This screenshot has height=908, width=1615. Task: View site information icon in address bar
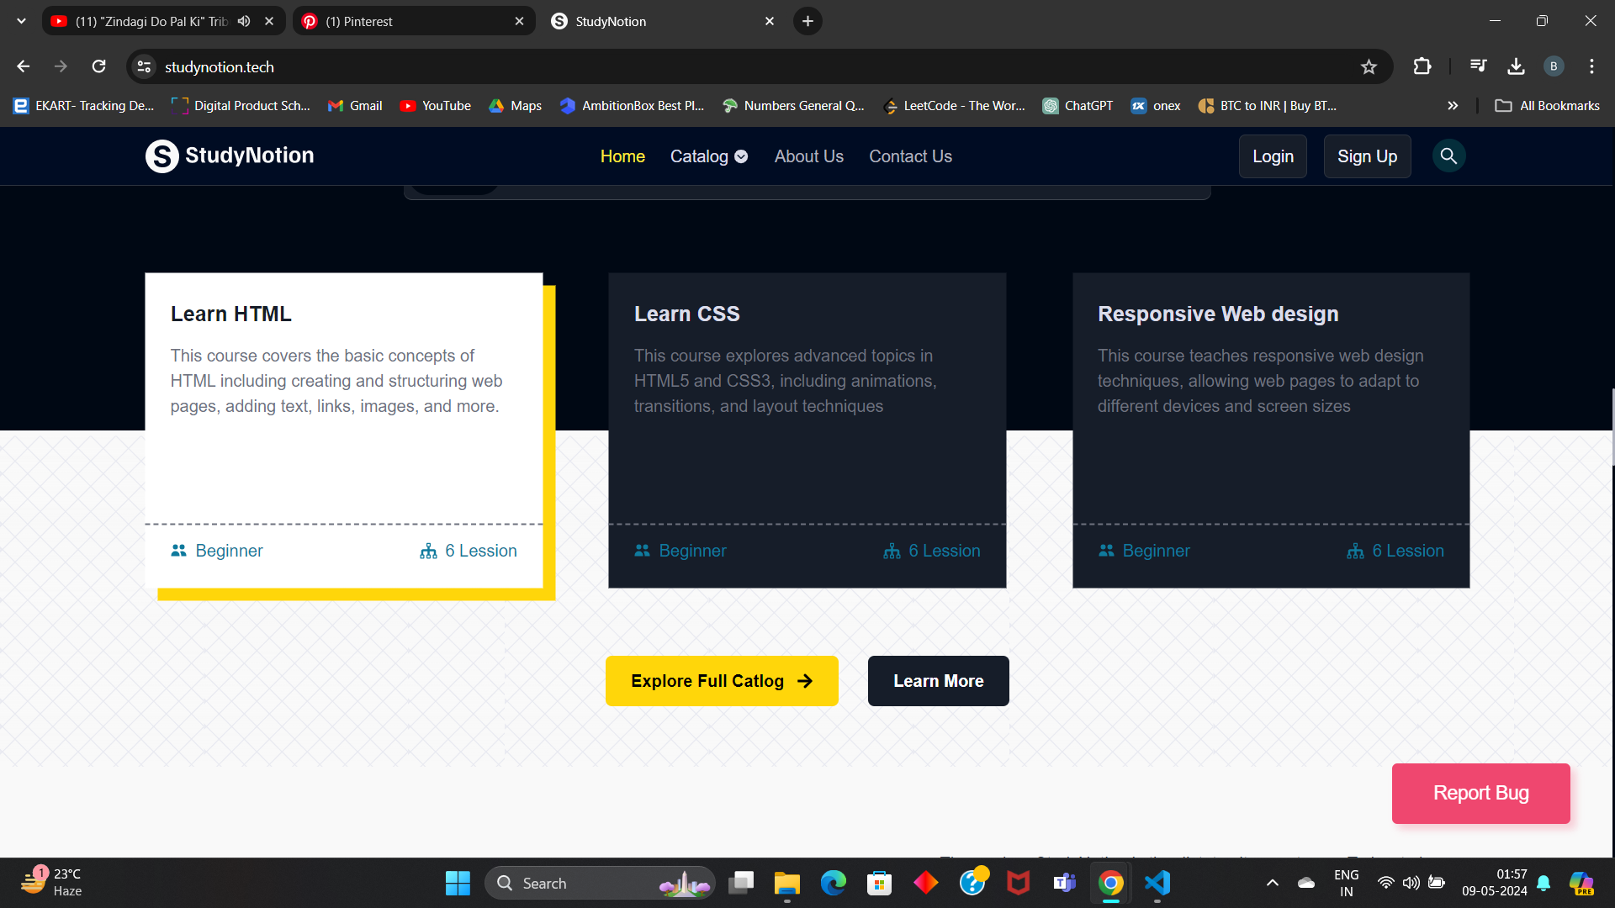click(x=145, y=66)
